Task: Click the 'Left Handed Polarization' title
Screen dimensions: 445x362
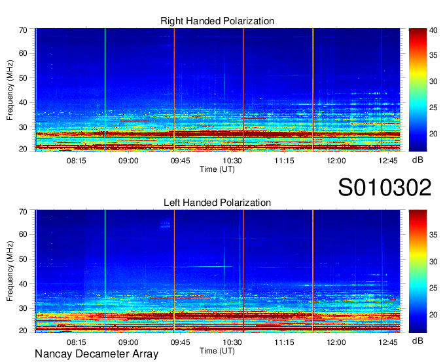Action: [217, 203]
